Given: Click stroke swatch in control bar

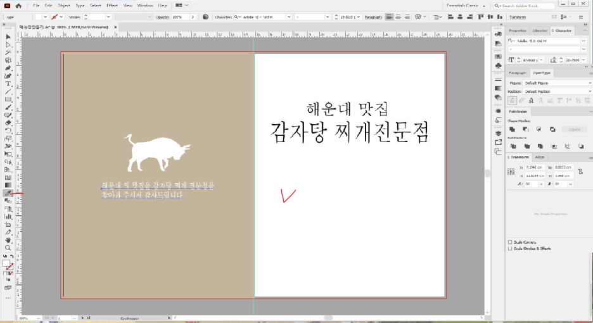Looking at the screenshot, I should tap(54, 17).
